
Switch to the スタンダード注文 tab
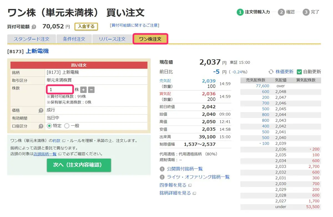click(x=31, y=39)
